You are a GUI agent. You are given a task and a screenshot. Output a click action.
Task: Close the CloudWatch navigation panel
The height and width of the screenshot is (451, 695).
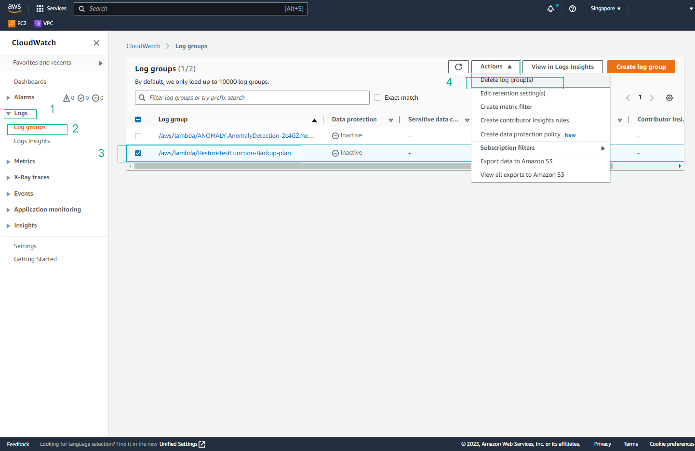[96, 43]
